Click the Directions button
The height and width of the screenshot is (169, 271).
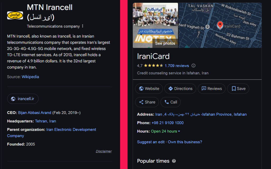point(180,89)
